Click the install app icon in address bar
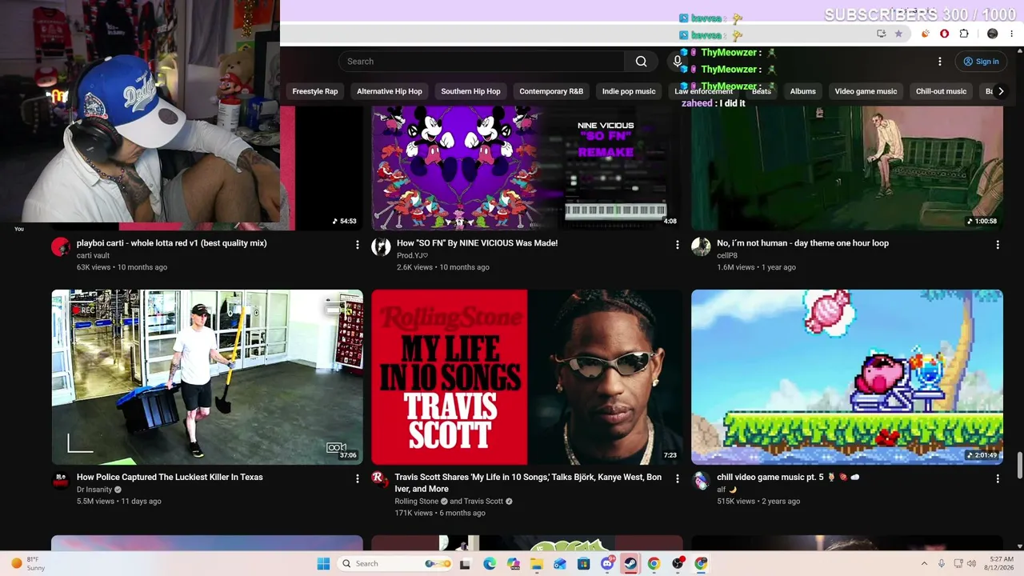This screenshot has height=576, width=1024. (x=881, y=34)
